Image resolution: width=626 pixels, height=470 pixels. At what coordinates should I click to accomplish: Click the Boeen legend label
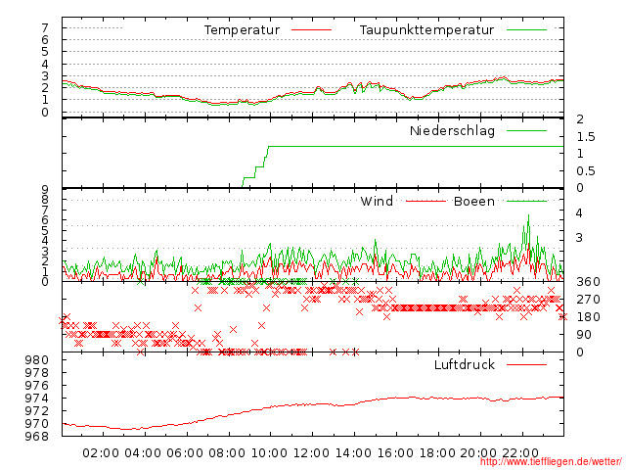tap(474, 201)
